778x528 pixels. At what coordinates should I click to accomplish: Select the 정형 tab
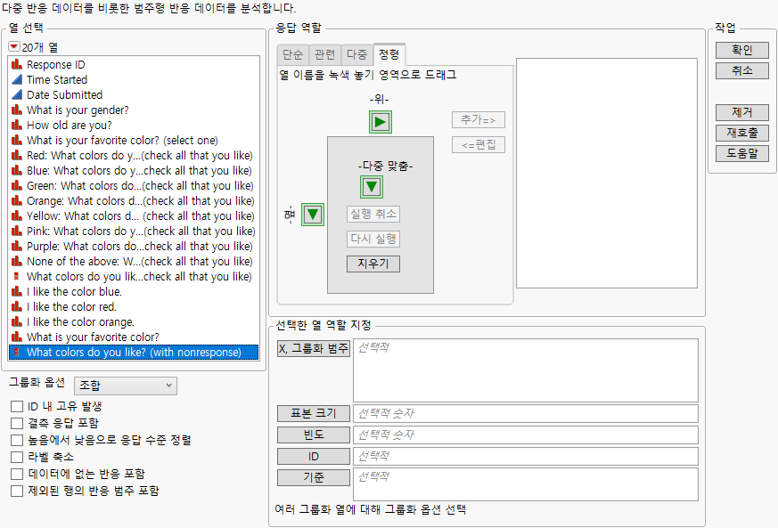click(389, 54)
